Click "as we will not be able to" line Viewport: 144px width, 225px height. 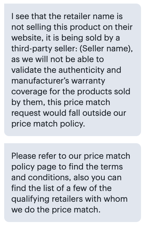click(57, 59)
